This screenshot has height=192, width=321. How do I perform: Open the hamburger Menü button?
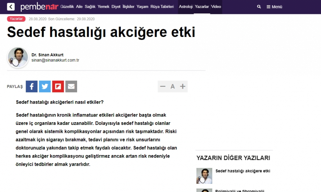tap(274, 7)
